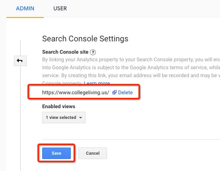Click the horizontal divider above Save button
The width and height of the screenshot is (220, 171).
coord(131,140)
